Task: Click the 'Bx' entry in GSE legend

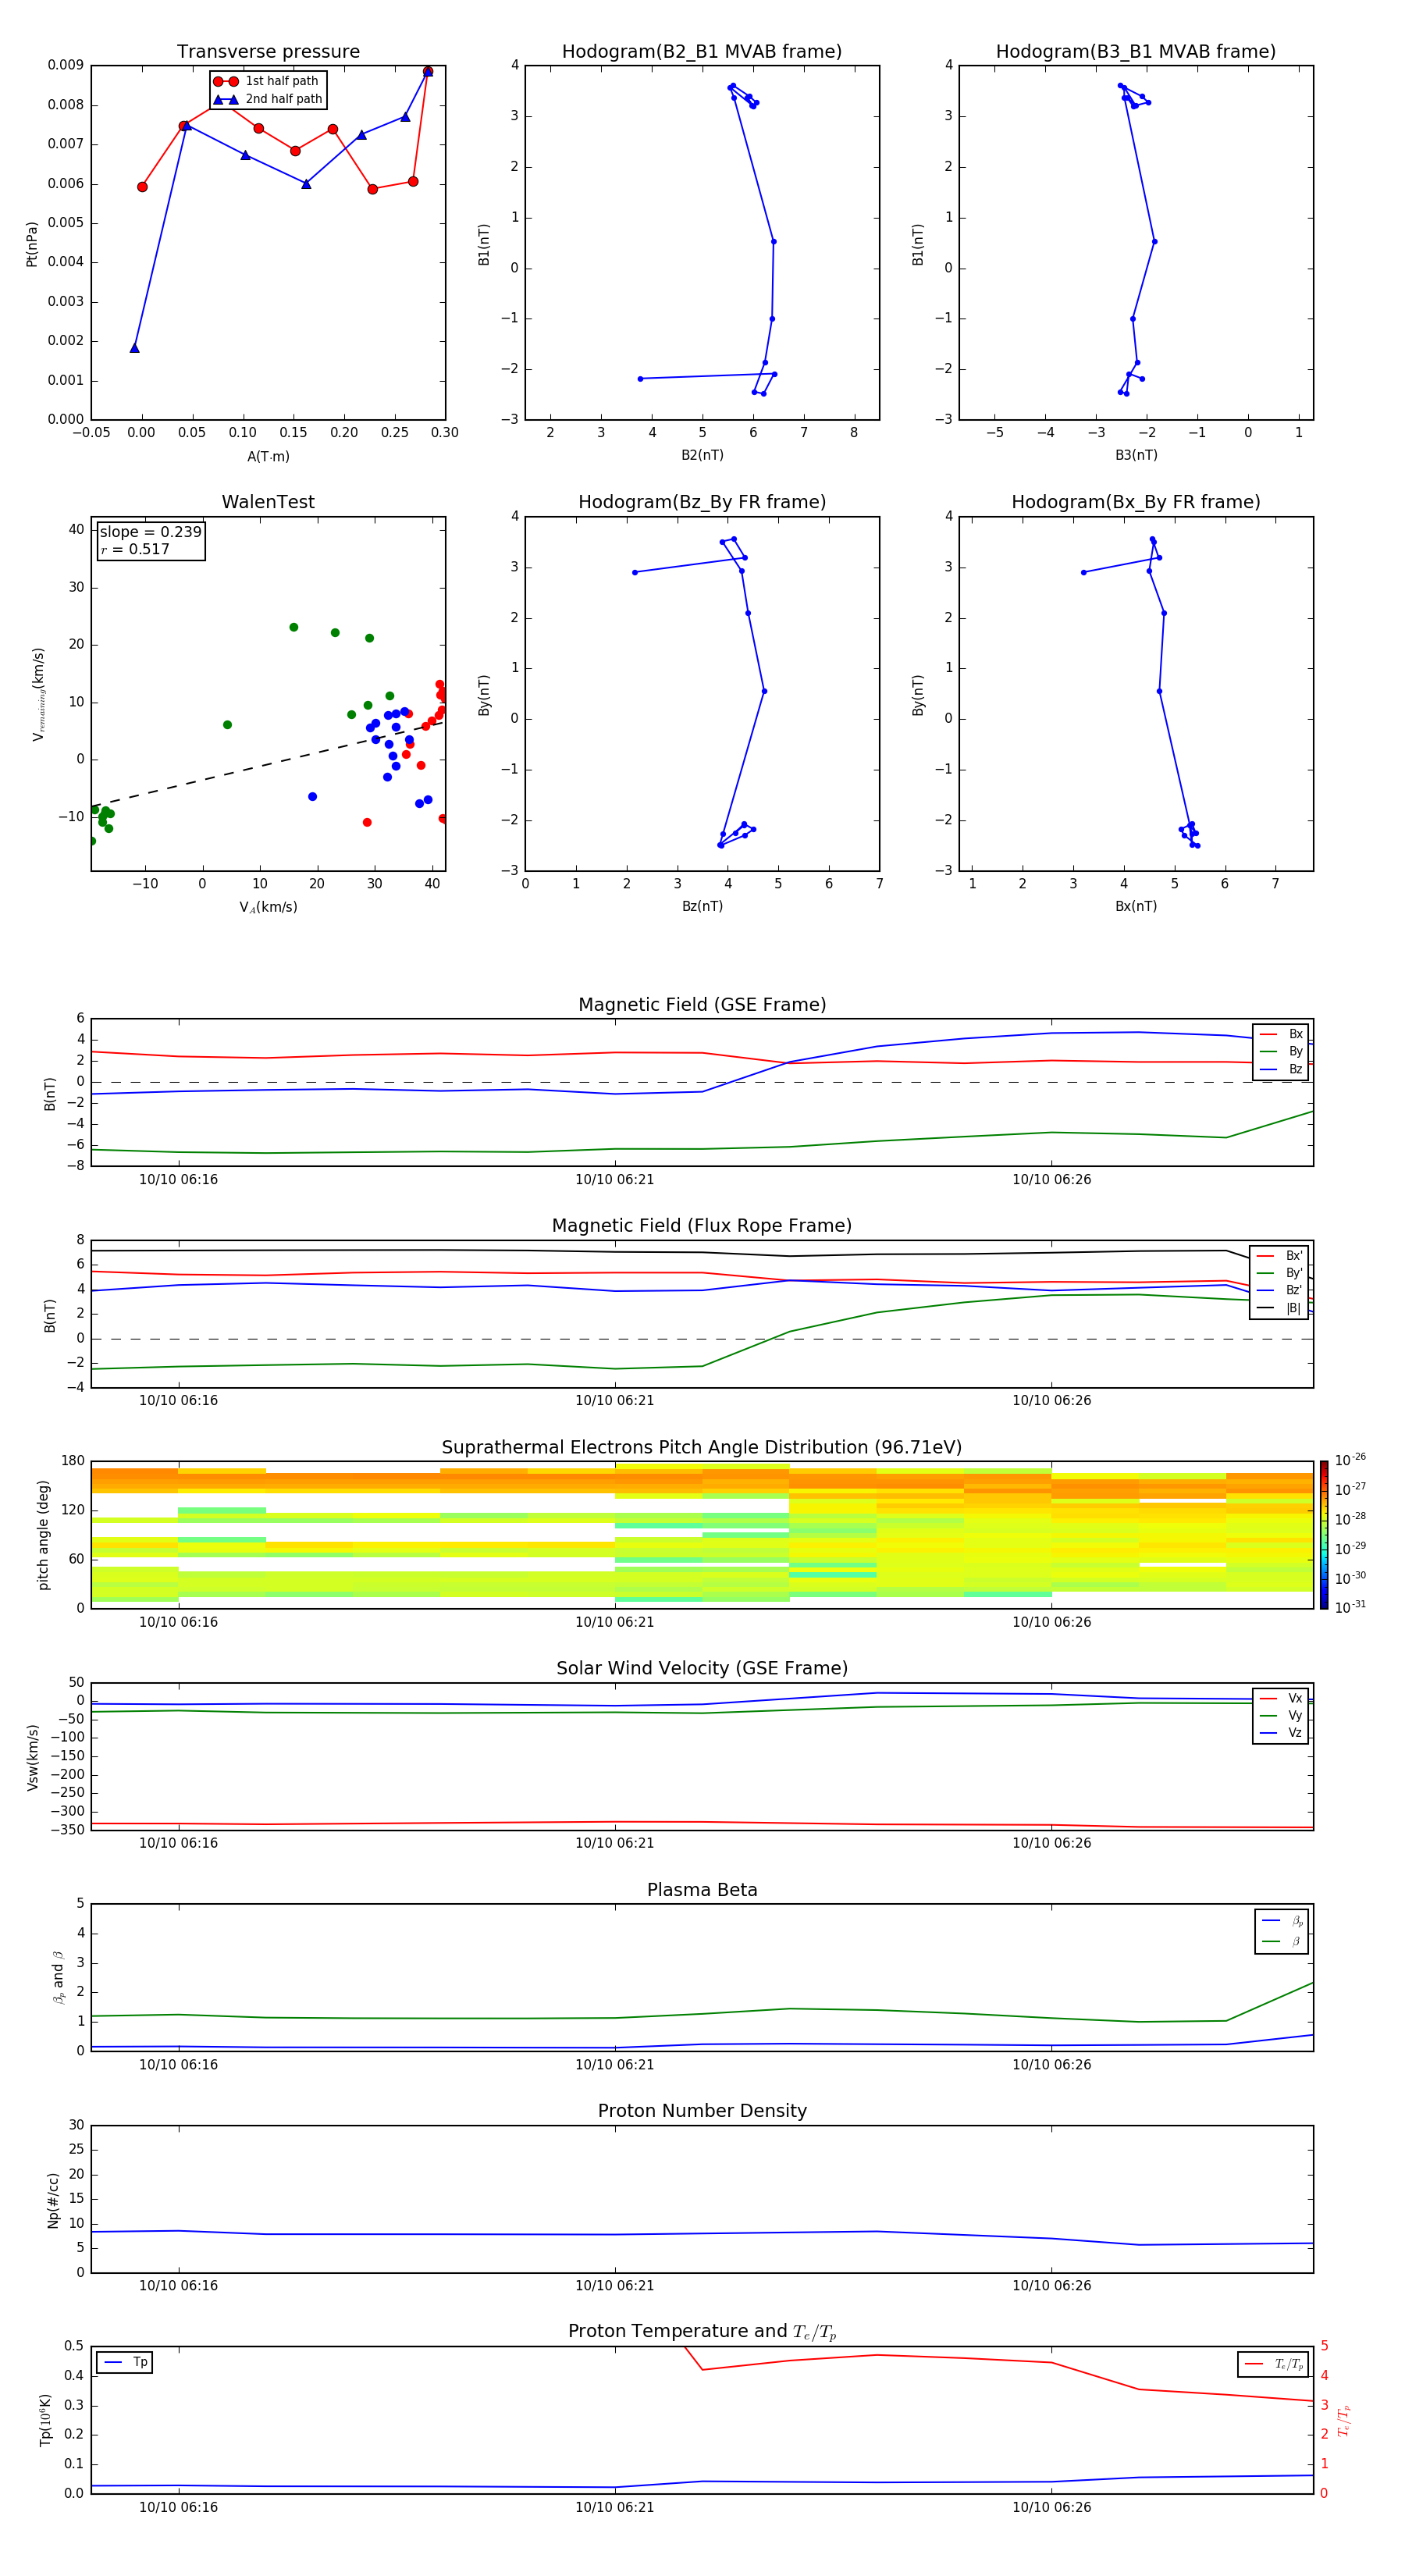Action: click(1281, 1034)
